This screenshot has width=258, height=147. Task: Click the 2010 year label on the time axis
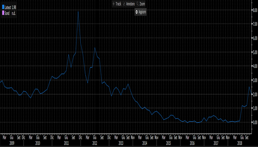point(38,142)
